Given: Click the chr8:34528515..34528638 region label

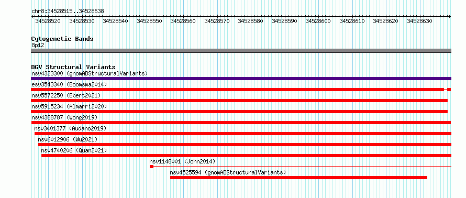Looking at the screenshot, I should [x=68, y=12].
